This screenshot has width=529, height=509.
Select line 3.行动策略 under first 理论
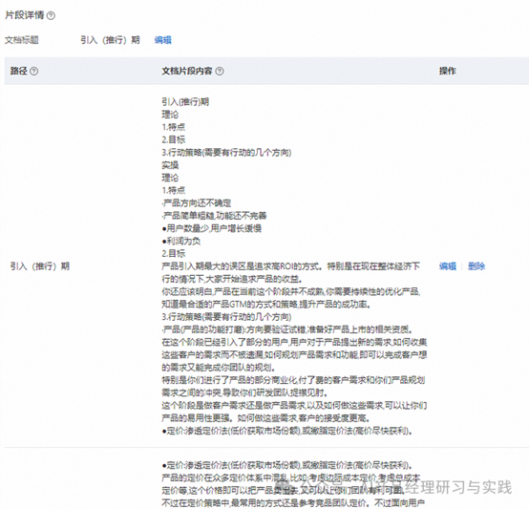click(226, 153)
